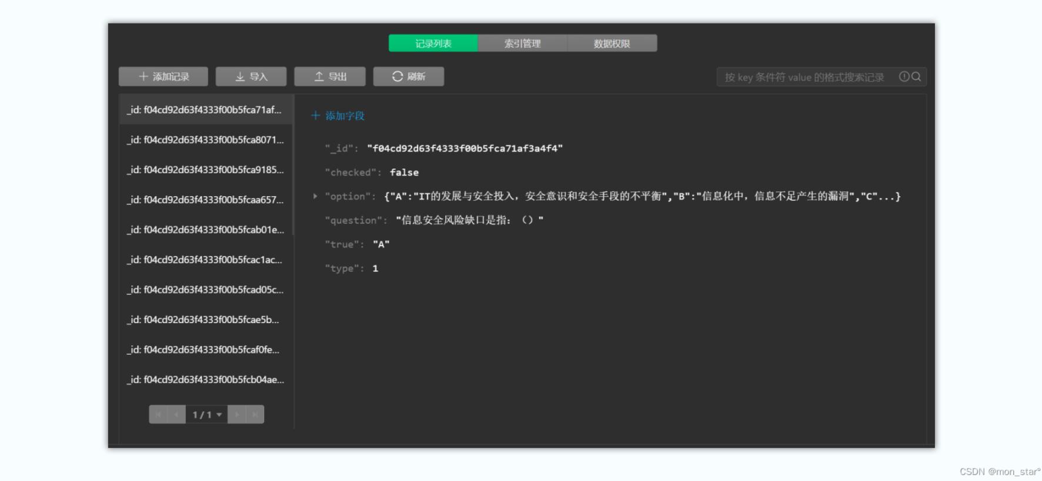Image resolution: width=1042 pixels, height=481 pixels.
Task: Select record f04cd92d63f4333f00b5fca9185...
Action: point(206,170)
